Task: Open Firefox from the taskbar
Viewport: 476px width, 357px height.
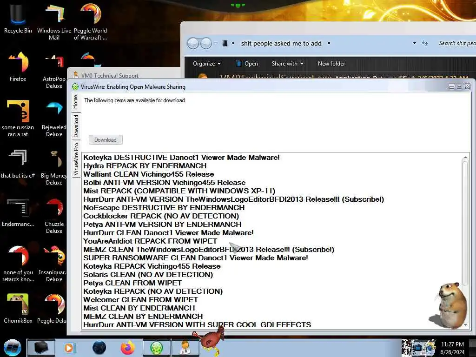Action: (x=128, y=348)
